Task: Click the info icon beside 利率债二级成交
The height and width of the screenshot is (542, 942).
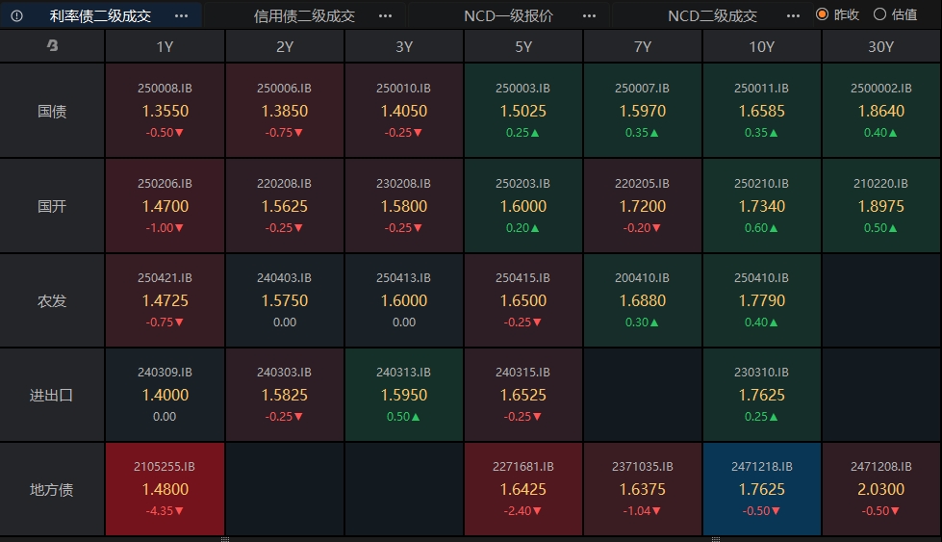Action: [x=16, y=16]
